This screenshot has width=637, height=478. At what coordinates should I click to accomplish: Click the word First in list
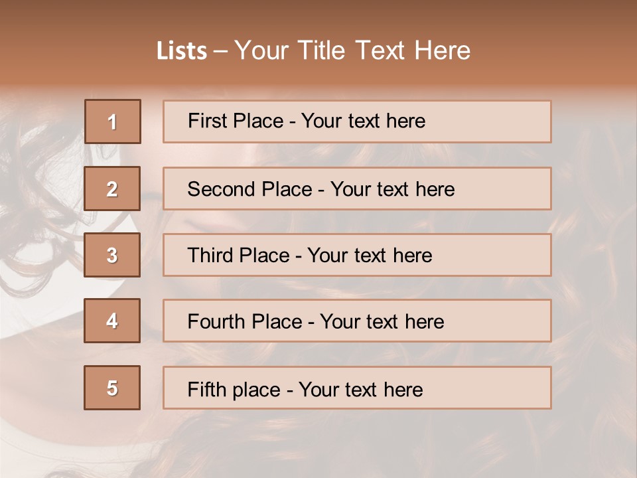(205, 121)
